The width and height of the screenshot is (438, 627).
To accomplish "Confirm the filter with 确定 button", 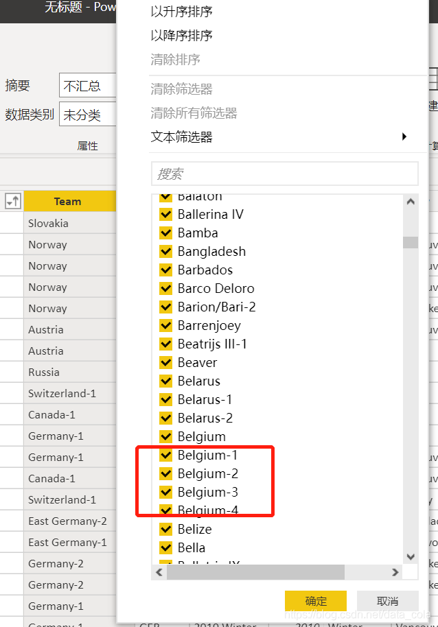I will coord(316,601).
